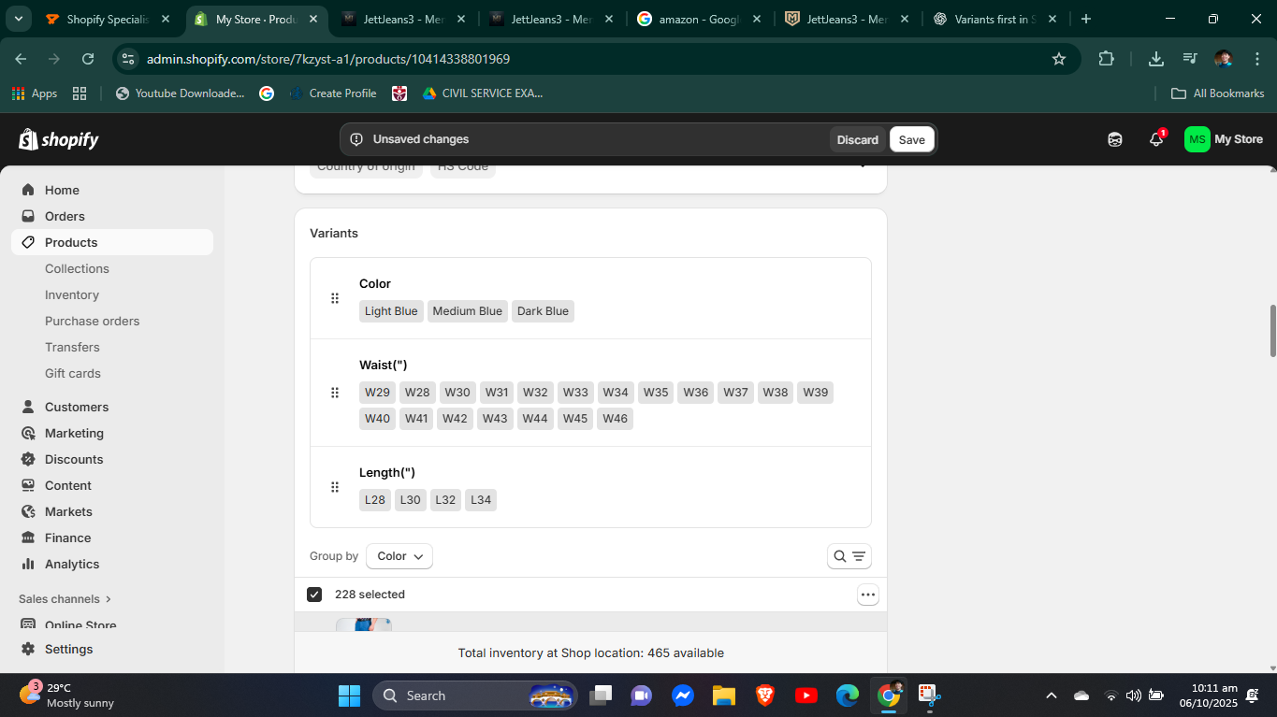Open Inventory under Products
Image resolution: width=1277 pixels, height=717 pixels.
[x=72, y=294]
